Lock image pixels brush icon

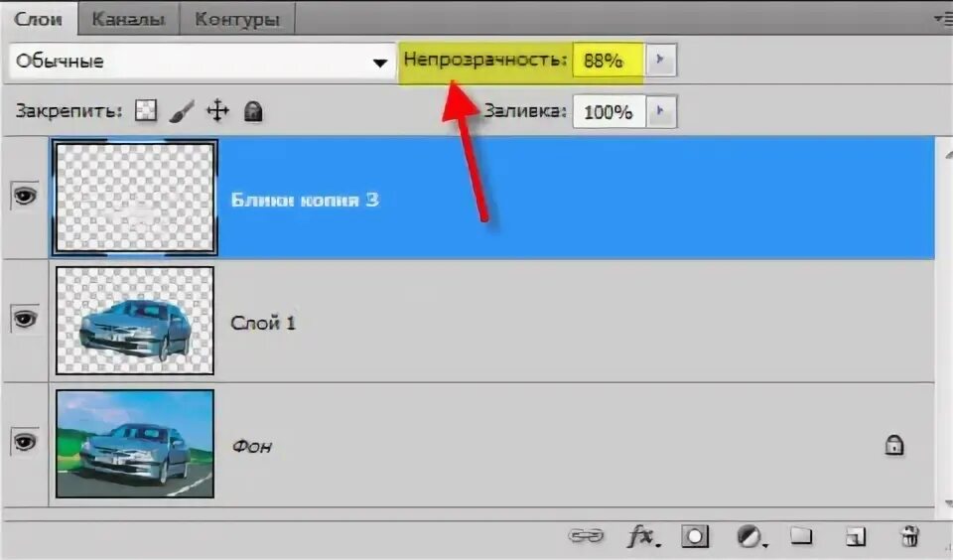(181, 110)
